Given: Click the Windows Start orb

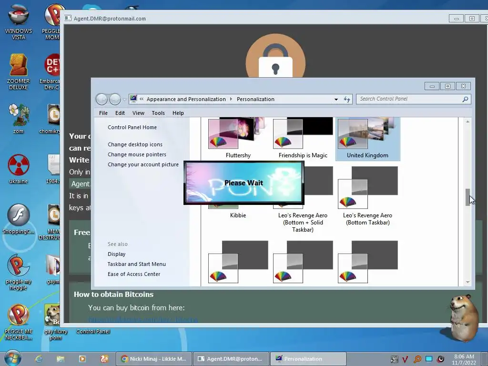Looking at the screenshot, I should click(x=12, y=358).
